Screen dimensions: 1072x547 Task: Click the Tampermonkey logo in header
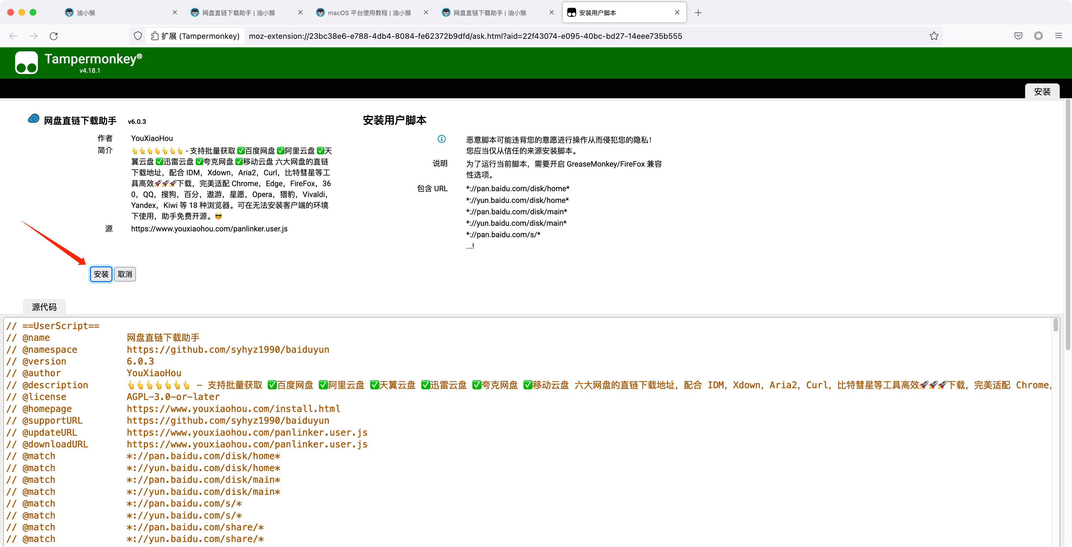[x=27, y=63]
